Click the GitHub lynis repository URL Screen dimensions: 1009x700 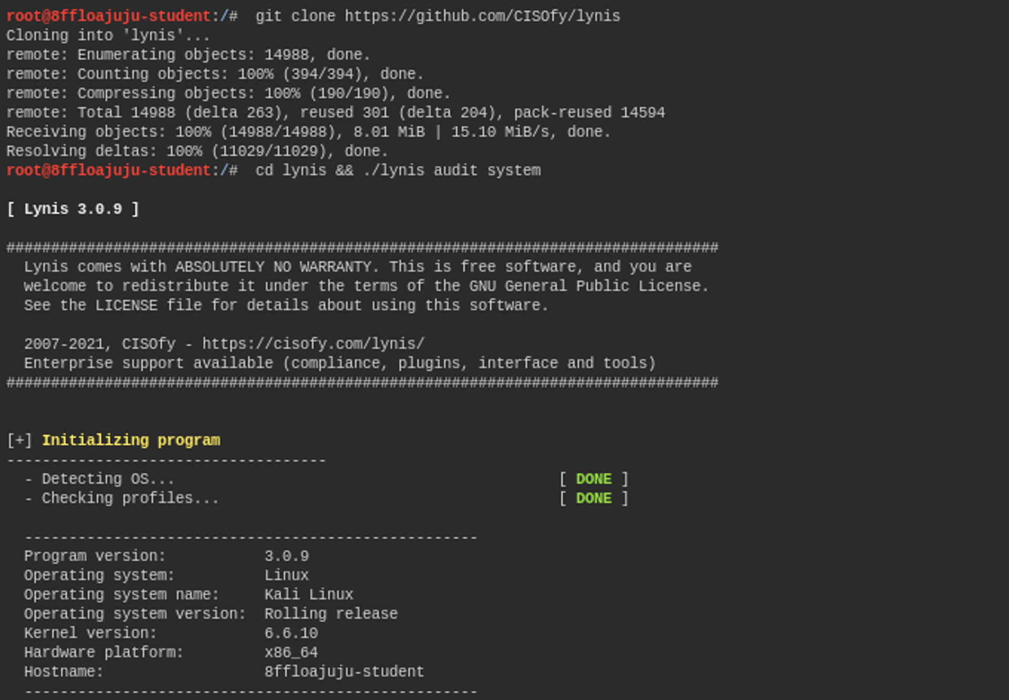coord(482,16)
